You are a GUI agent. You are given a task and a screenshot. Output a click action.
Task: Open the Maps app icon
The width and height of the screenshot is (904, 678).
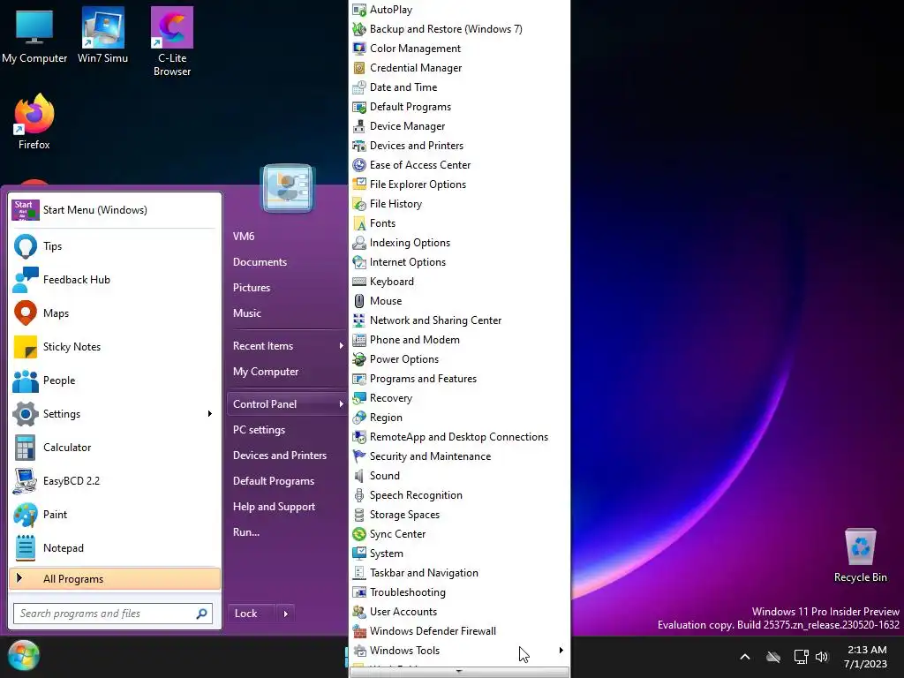[x=26, y=313]
